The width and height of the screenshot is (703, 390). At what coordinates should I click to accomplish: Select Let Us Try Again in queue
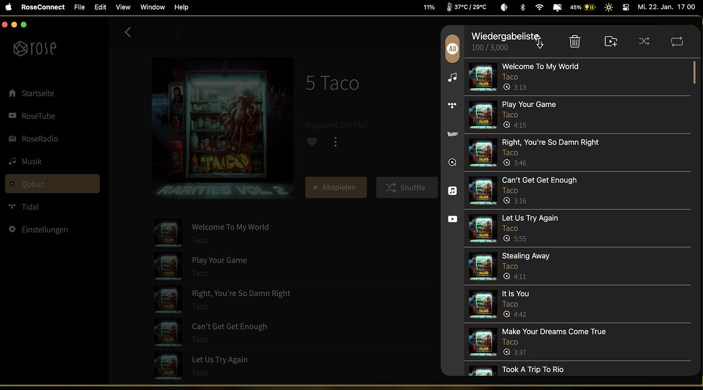578,228
